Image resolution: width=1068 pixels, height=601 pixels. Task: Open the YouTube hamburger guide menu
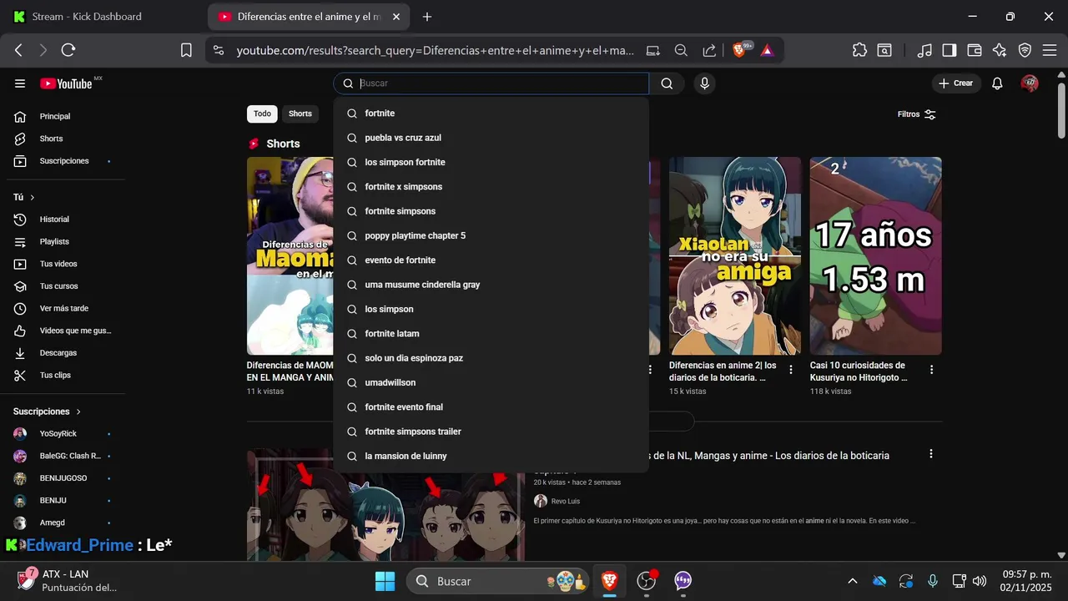click(x=20, y=83)
